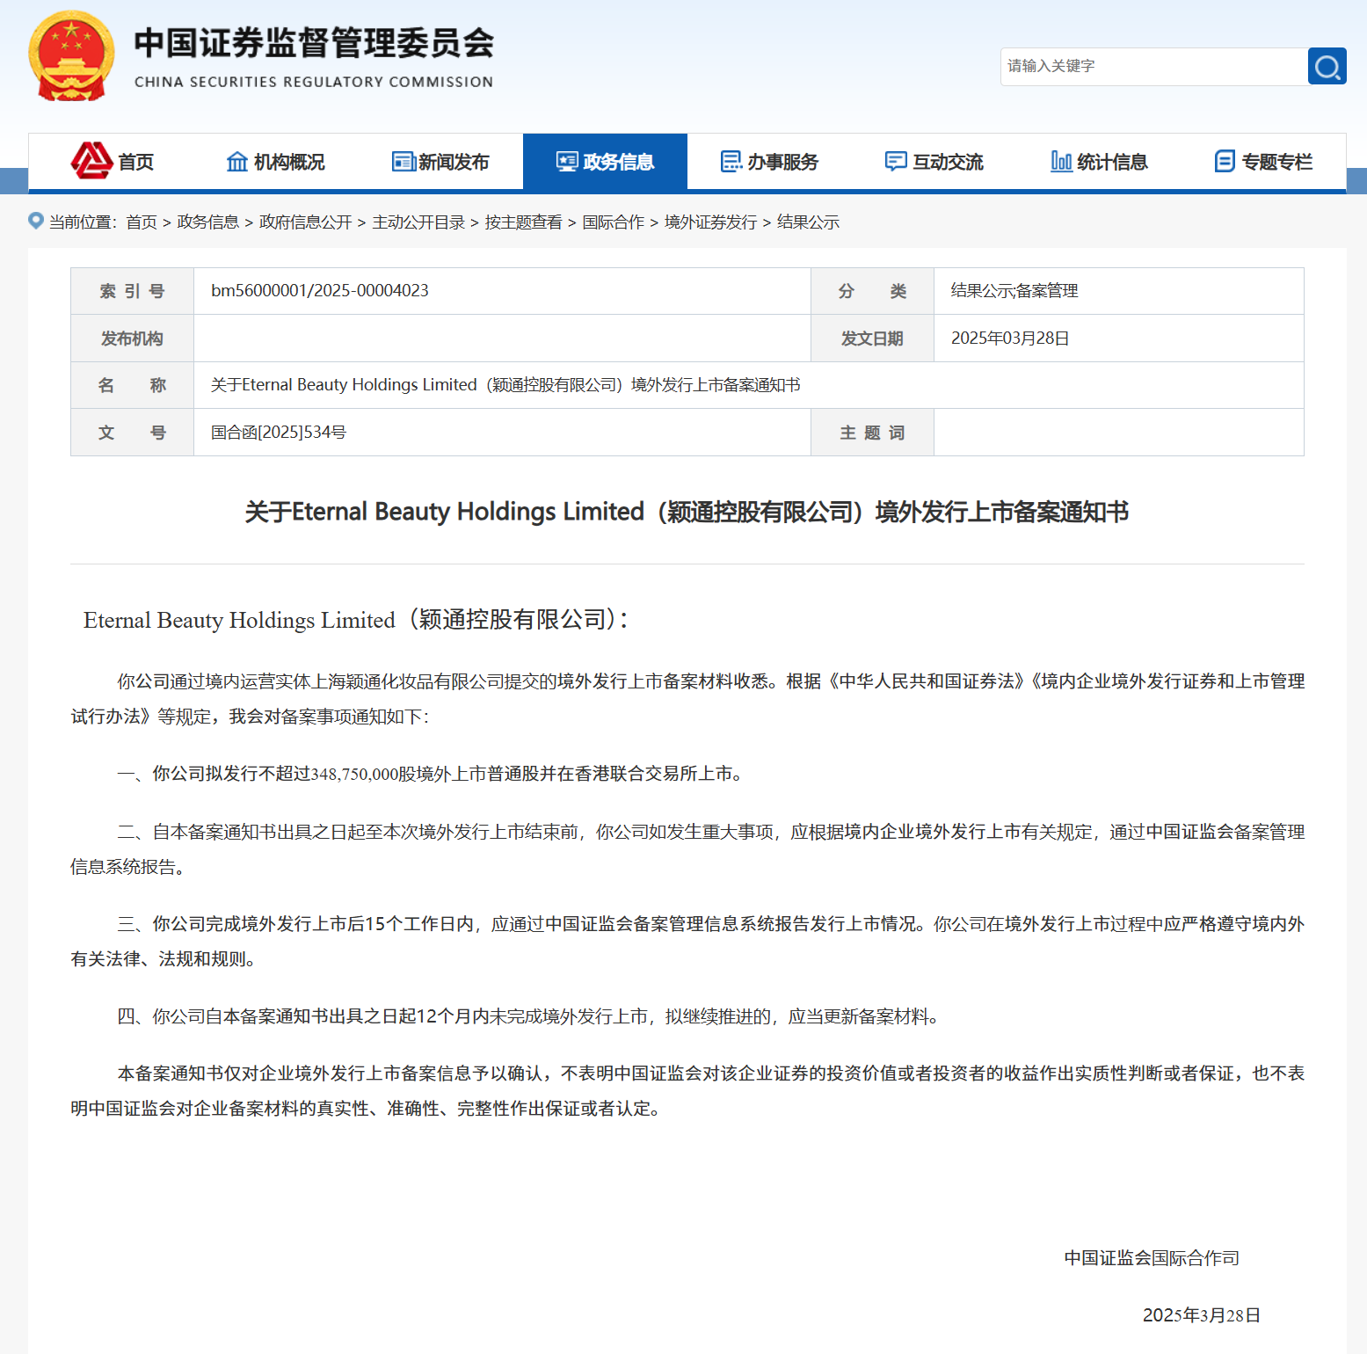1367x1354 pixels.
Task: Click the 文号 label cell
Action: (x=132, y=433)
